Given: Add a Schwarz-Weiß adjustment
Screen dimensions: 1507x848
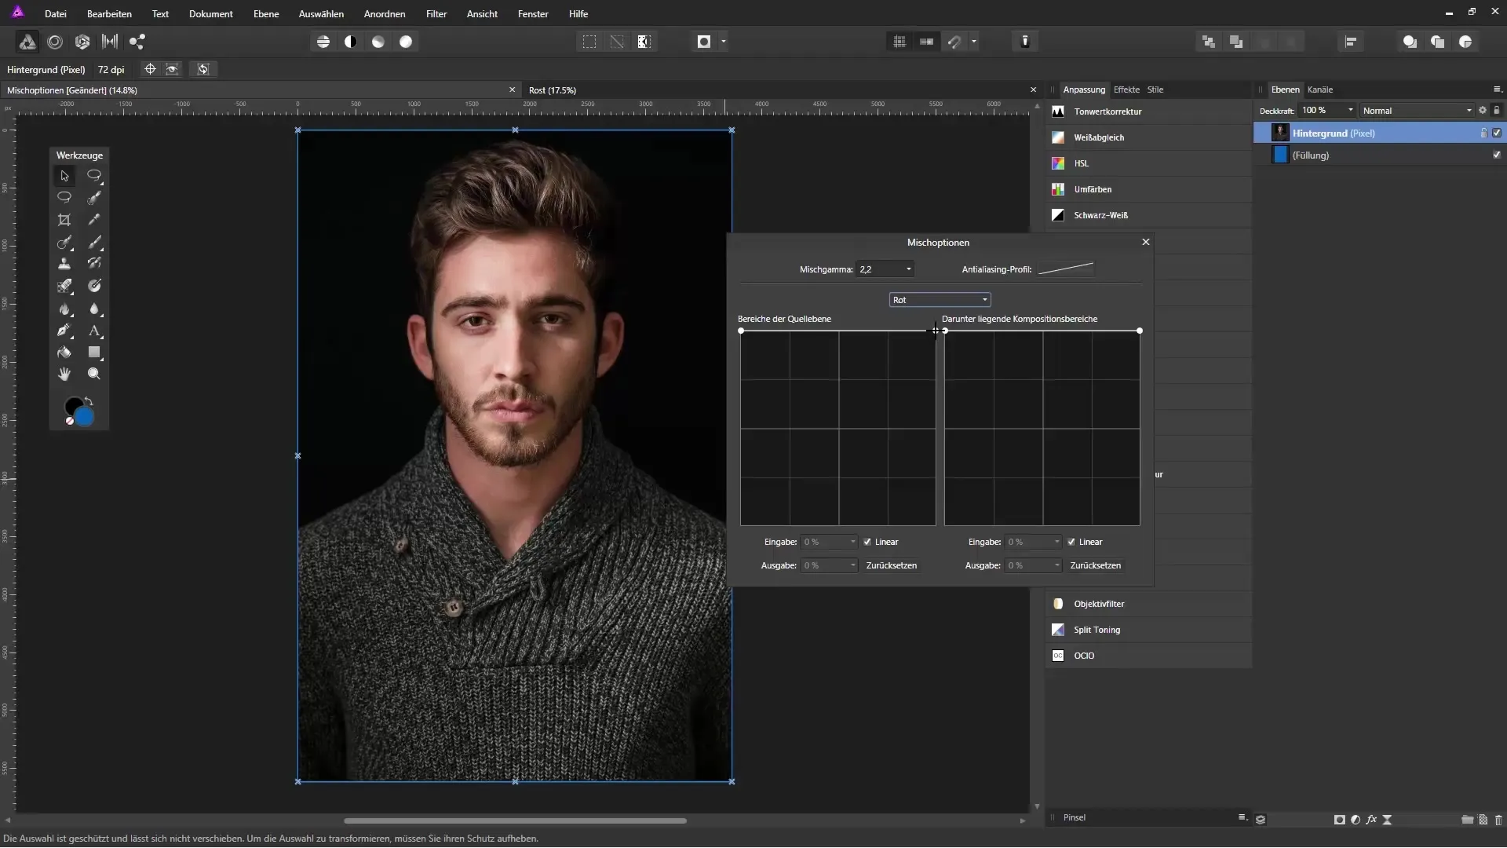Looking at the screenshot, I should 1148,215.
